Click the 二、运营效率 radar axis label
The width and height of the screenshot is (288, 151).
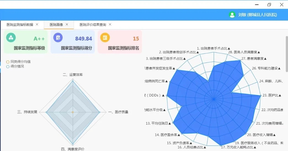(x=73, y=75)
